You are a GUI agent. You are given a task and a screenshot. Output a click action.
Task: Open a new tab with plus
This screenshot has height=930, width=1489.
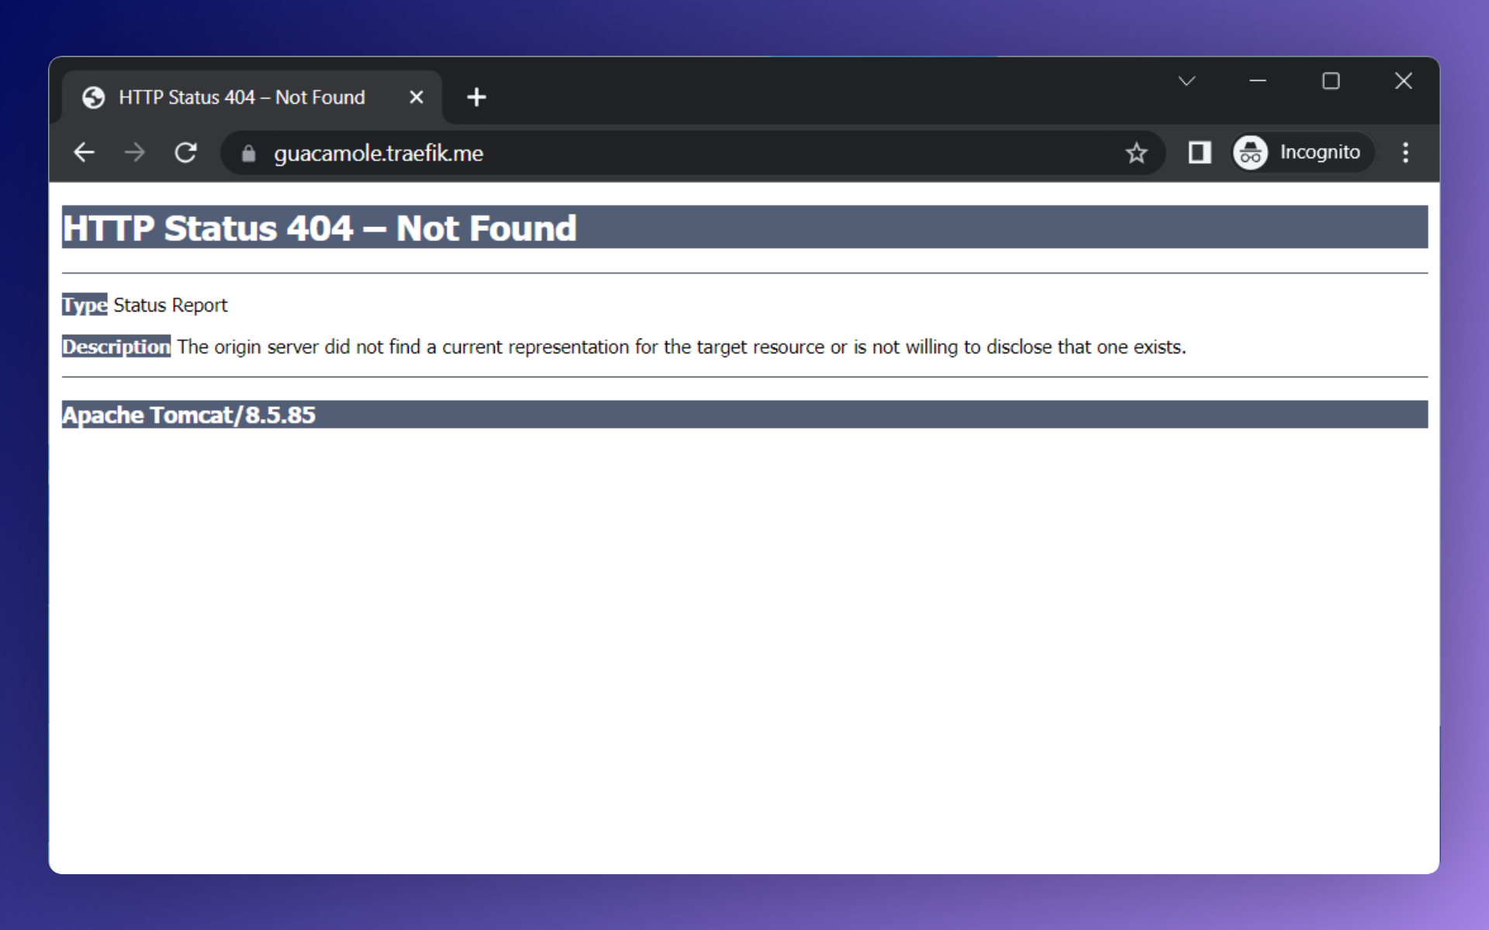tap(476, 97)
